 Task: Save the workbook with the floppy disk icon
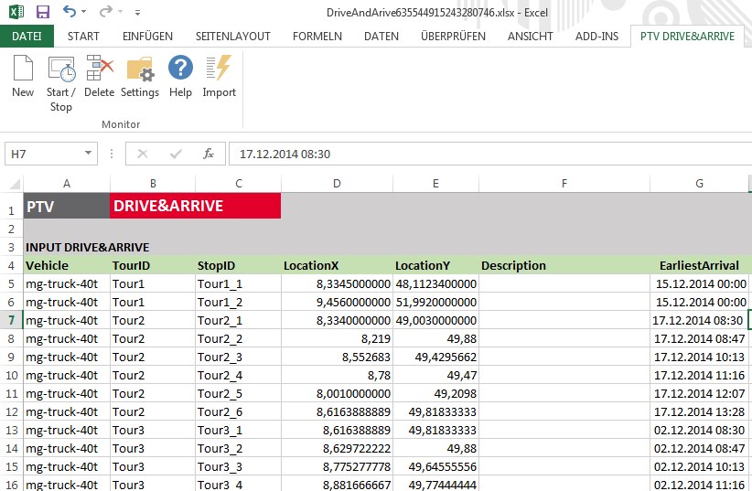[43, 12]
